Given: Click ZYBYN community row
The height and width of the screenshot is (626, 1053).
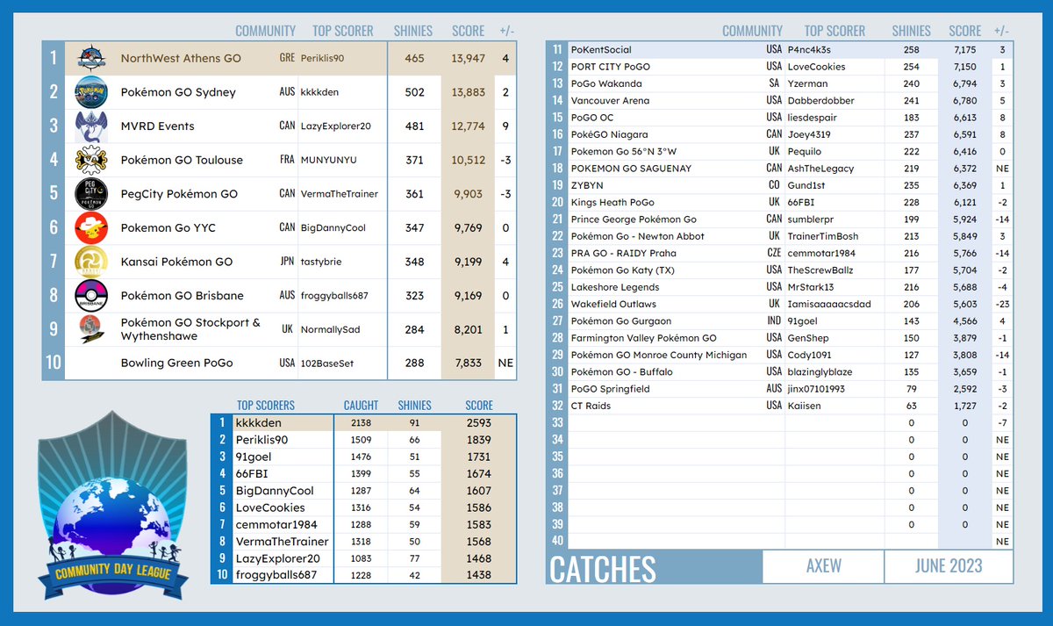Looking at the screenshot, I should coord(789,185).
